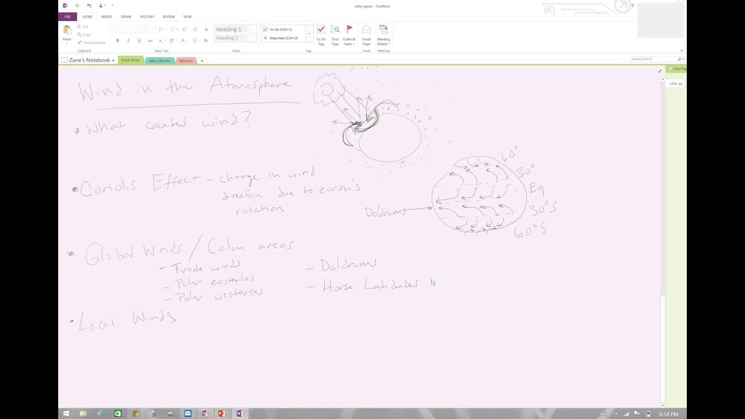
Task: Activate the Format Painter tool
Action: pyautogui.click(x=91, y=42)
